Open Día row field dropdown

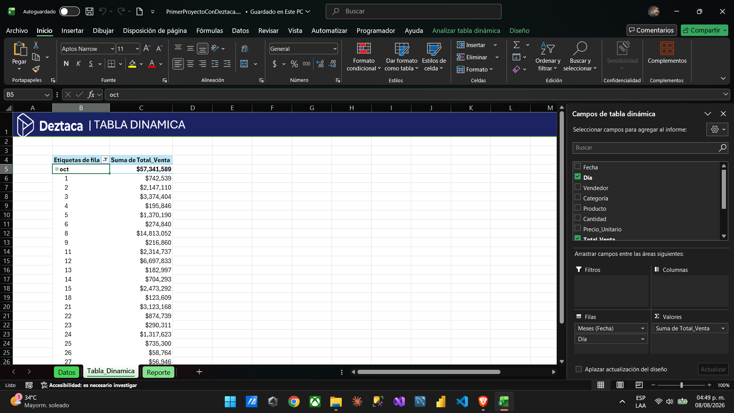642,339
